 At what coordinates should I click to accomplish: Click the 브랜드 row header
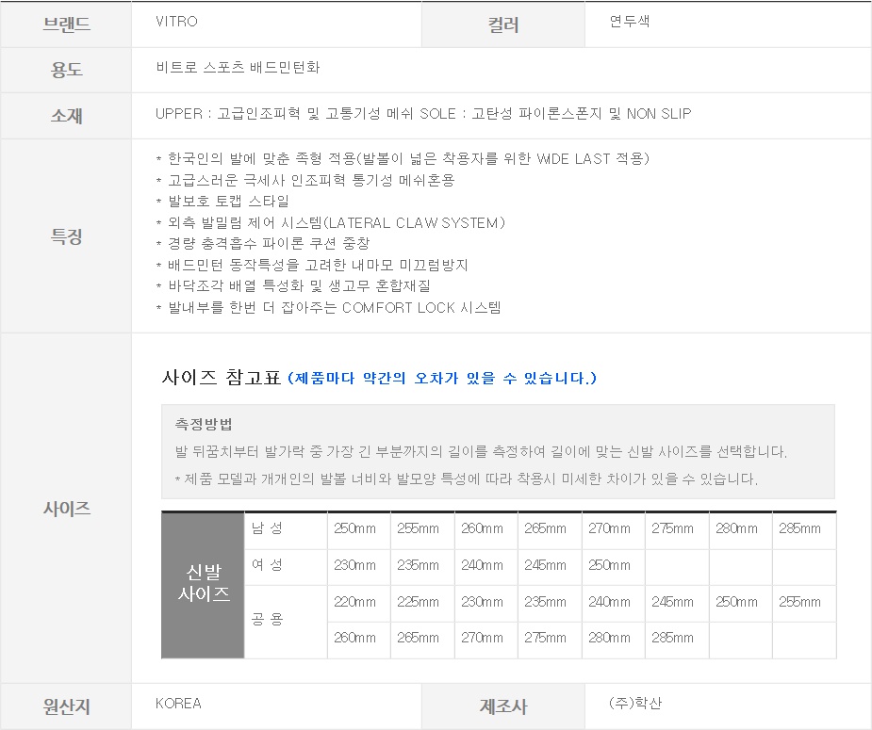tap(66, 24)
